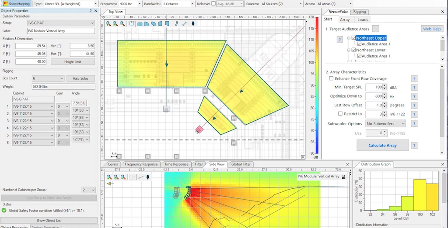This screenshot has height=228, width=448.
Task: Enable Enhance Front Row Coverage checkbox
Action: [x=331, y=78]
